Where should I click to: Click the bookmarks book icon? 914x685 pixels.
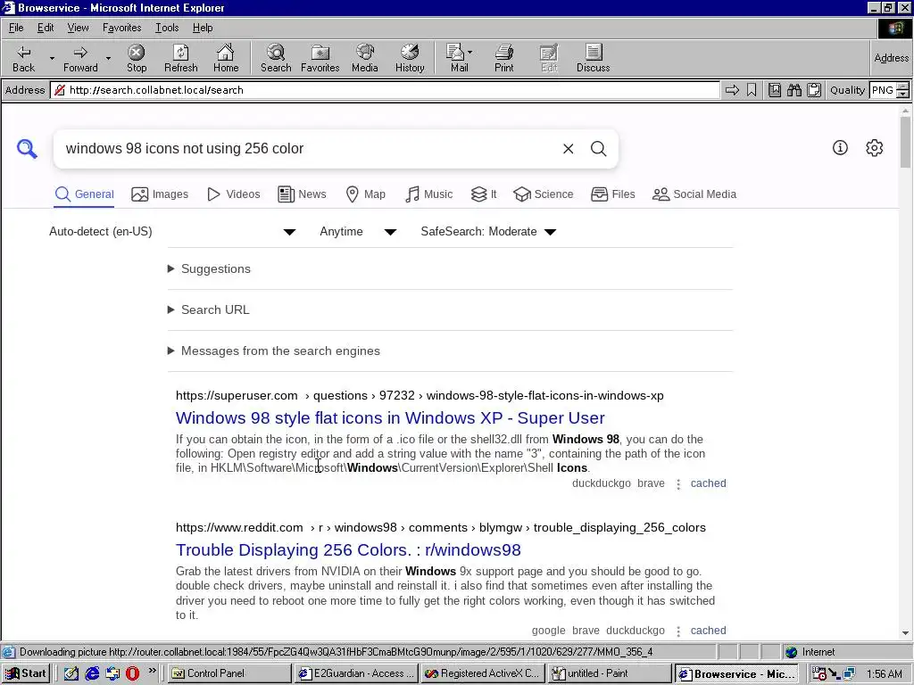pyautogui.click(x=774, y=90)
